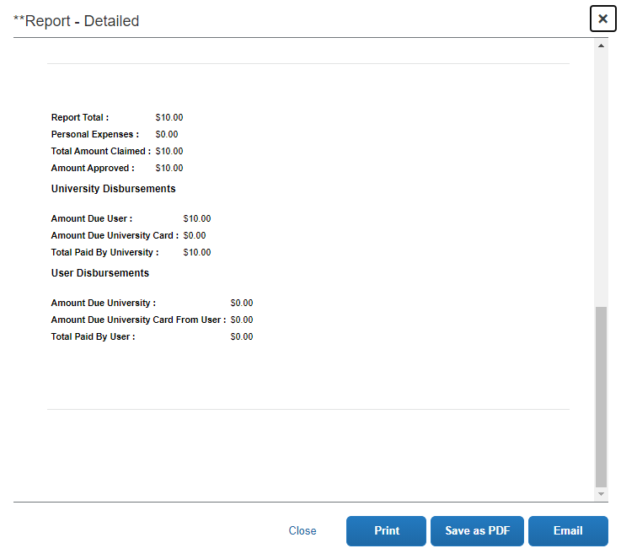Click the Total Amount Claimed label
Image resolution: width=621 pixels, height=559 pixels.
[x=100, y=152]
